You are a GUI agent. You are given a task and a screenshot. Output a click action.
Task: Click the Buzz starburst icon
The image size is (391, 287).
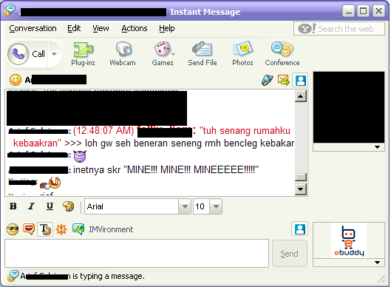pos(61,229)
